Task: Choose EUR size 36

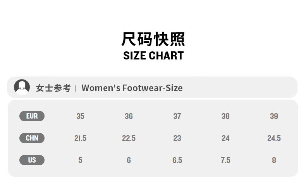Action: [x=129, y=116]
